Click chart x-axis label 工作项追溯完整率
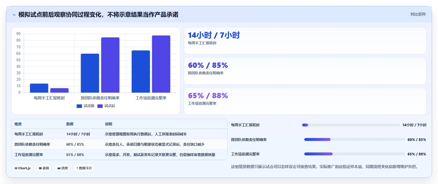This screenshot has height=184, width=438. (x=151, y=98)
